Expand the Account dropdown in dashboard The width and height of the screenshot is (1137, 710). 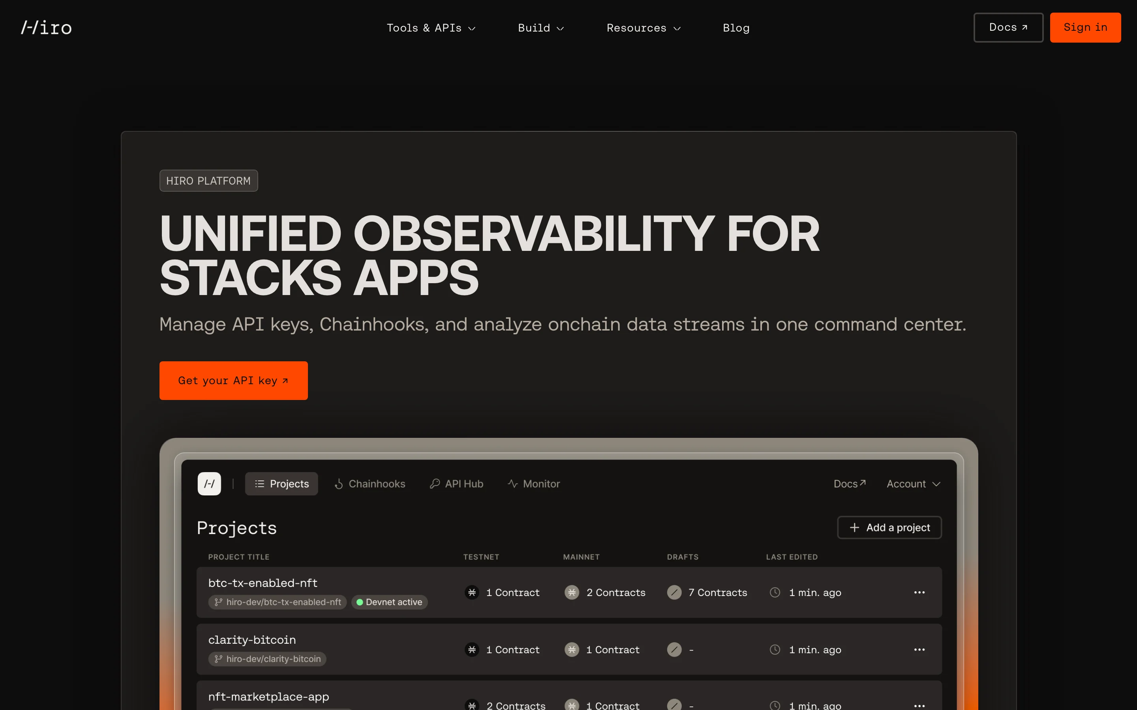click(913, 484)
